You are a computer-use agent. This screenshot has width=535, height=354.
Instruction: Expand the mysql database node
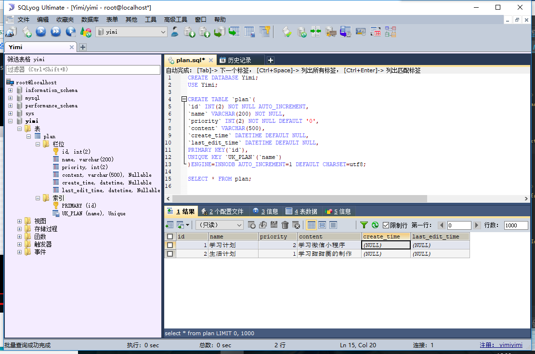coord(10,98)
